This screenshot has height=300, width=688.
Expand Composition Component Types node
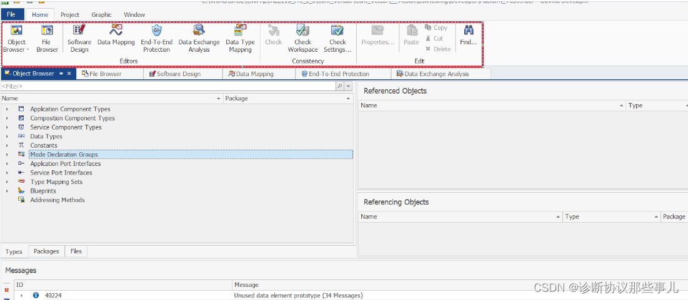(x=7, y=119)
